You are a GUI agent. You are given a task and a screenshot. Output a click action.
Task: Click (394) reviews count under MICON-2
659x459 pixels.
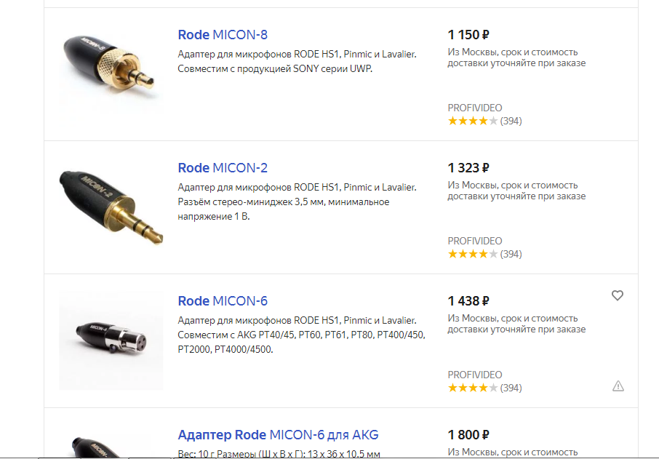(511, 255)
